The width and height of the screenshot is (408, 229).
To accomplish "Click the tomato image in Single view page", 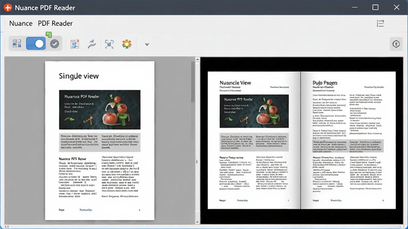I will point(100,110).
